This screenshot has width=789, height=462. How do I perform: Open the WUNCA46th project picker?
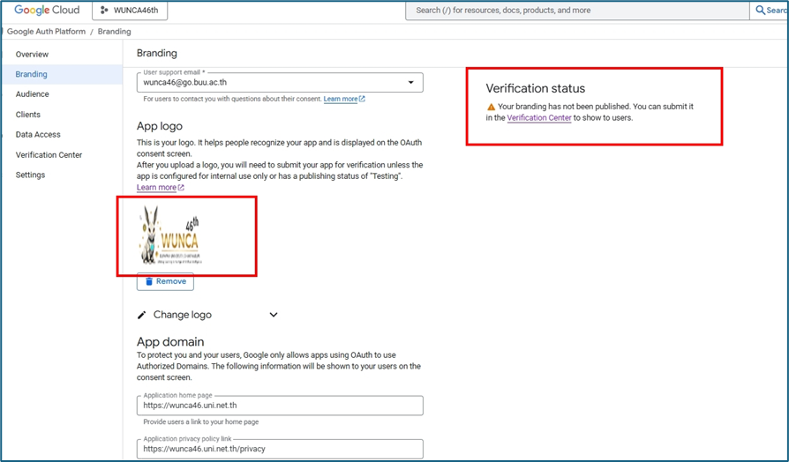point(130,11)
